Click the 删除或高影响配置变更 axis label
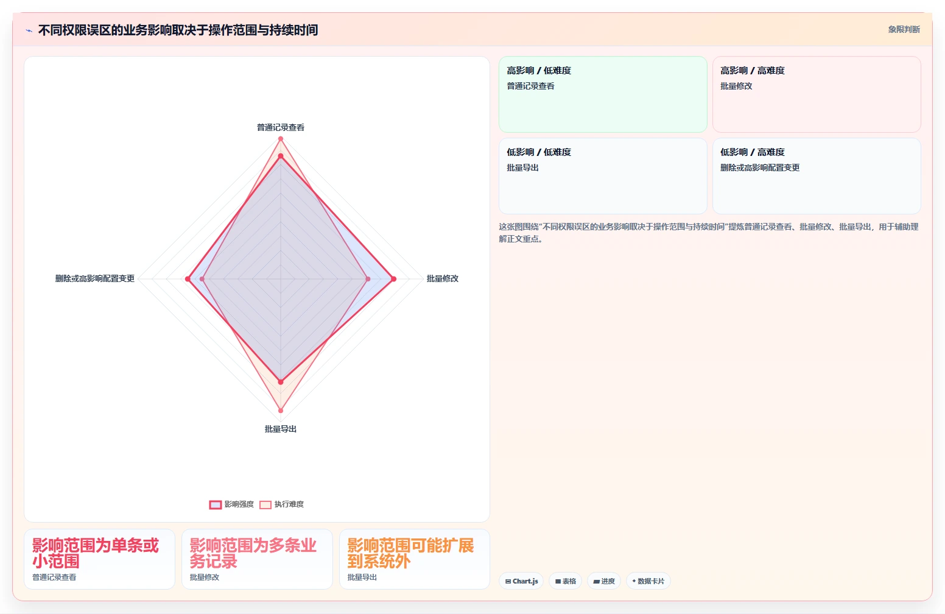This screenshot has height=614, width=945. (95, 278)
